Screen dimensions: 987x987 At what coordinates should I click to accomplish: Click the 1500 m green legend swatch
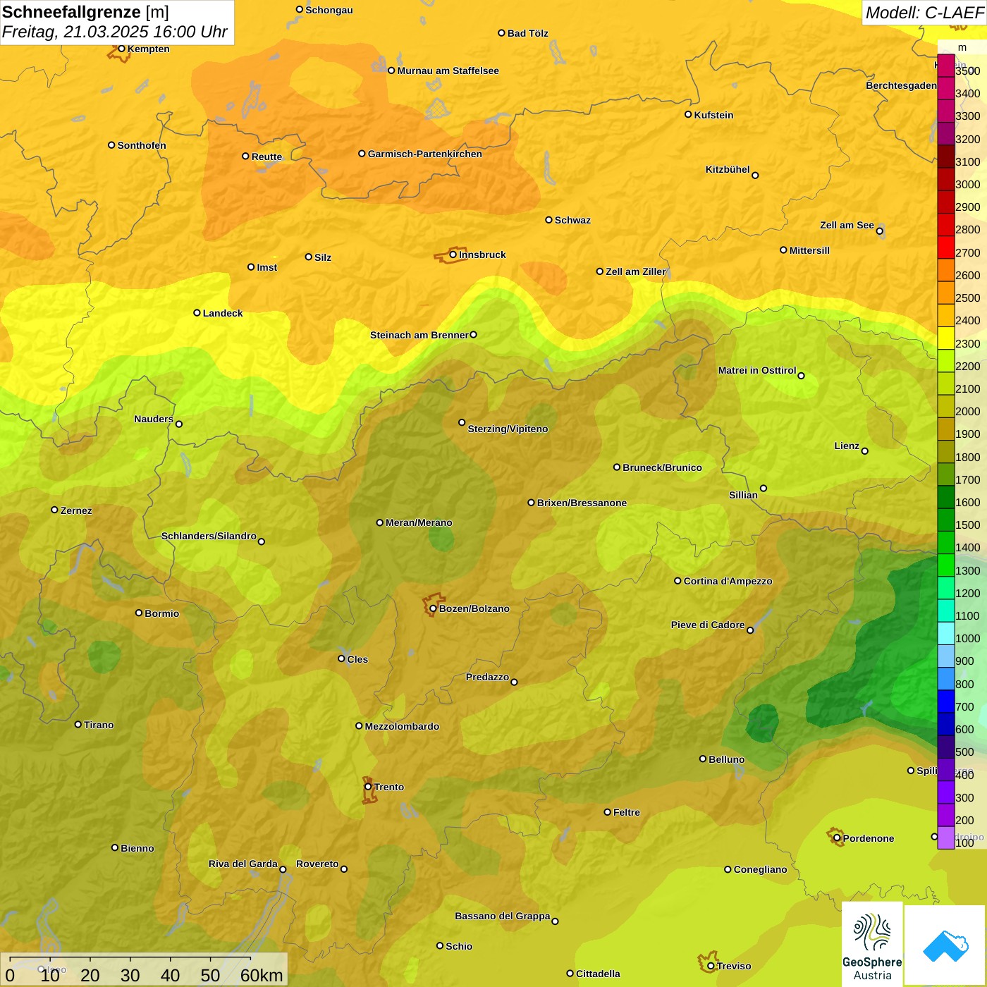pyautogui.click(x=945, y=520)
